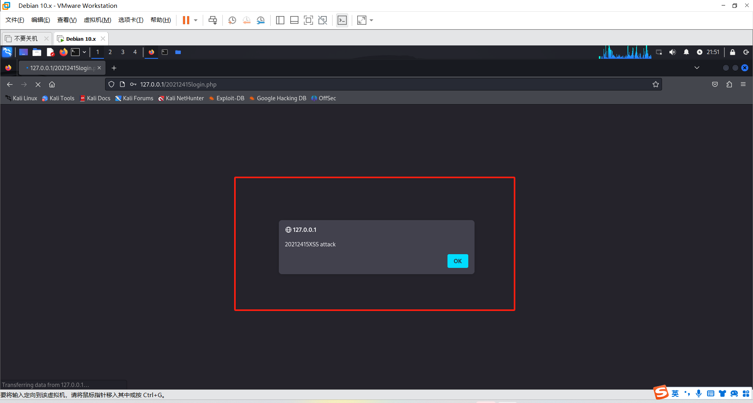753x403 pixels.
Task: Stop page loading with the X button
Action: point(38,85)
